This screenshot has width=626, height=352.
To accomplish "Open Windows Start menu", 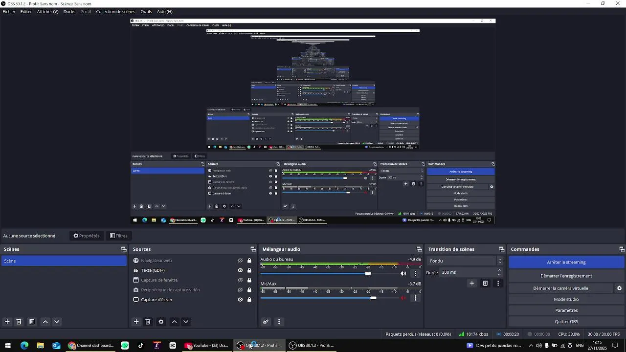I will pos(7,346).
